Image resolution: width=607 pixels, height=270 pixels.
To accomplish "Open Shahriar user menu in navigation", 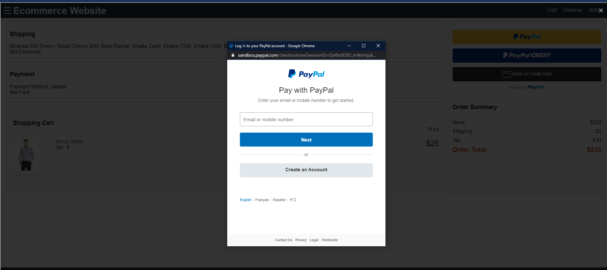I will (573, 10).
